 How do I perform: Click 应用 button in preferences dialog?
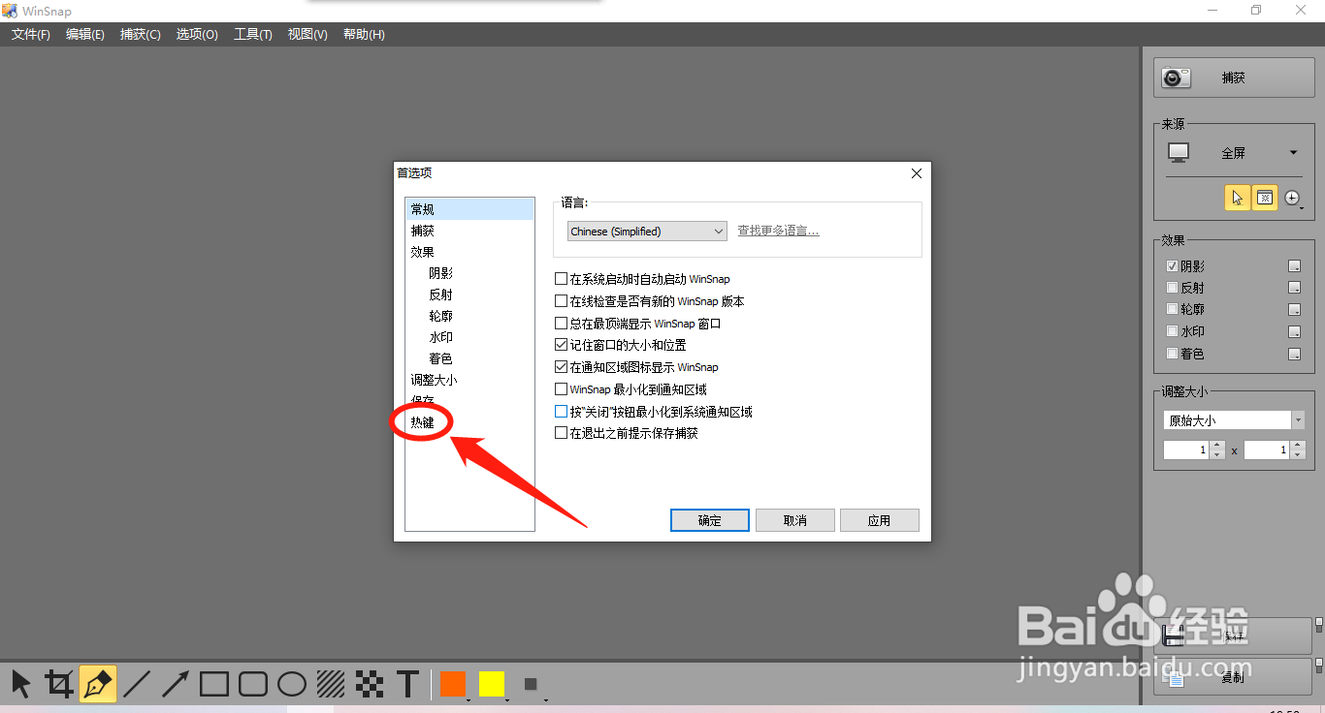(880, 520)
